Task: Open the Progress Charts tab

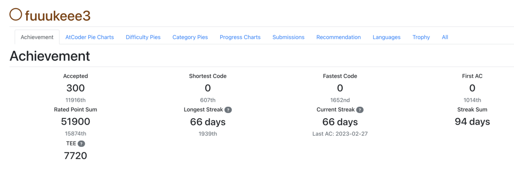Action: click(240, 37)
